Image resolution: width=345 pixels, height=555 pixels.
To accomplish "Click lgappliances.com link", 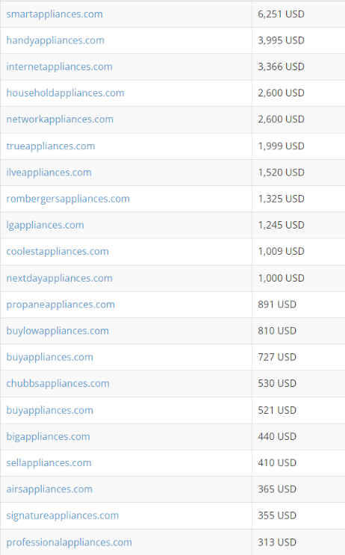I will click(45, 225).
